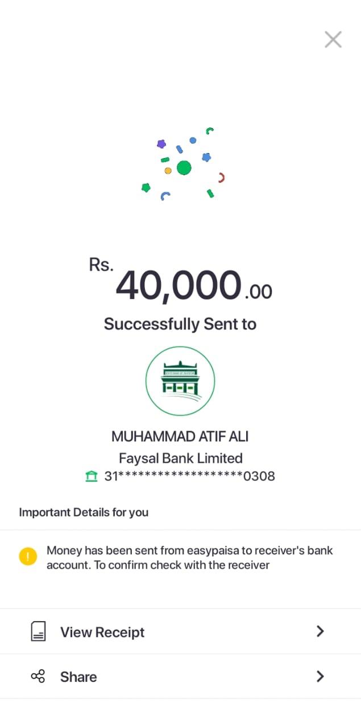This screenshot has width=361, height=728.
Task: Tap the circular bank logo
Action: (180, 381)
